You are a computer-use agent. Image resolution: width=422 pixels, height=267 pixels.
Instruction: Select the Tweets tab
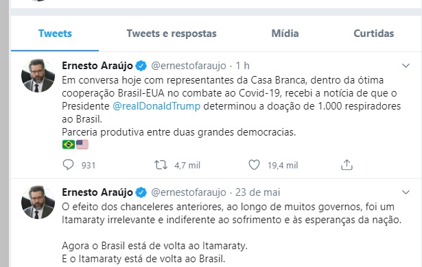click(x=55, y=34)
